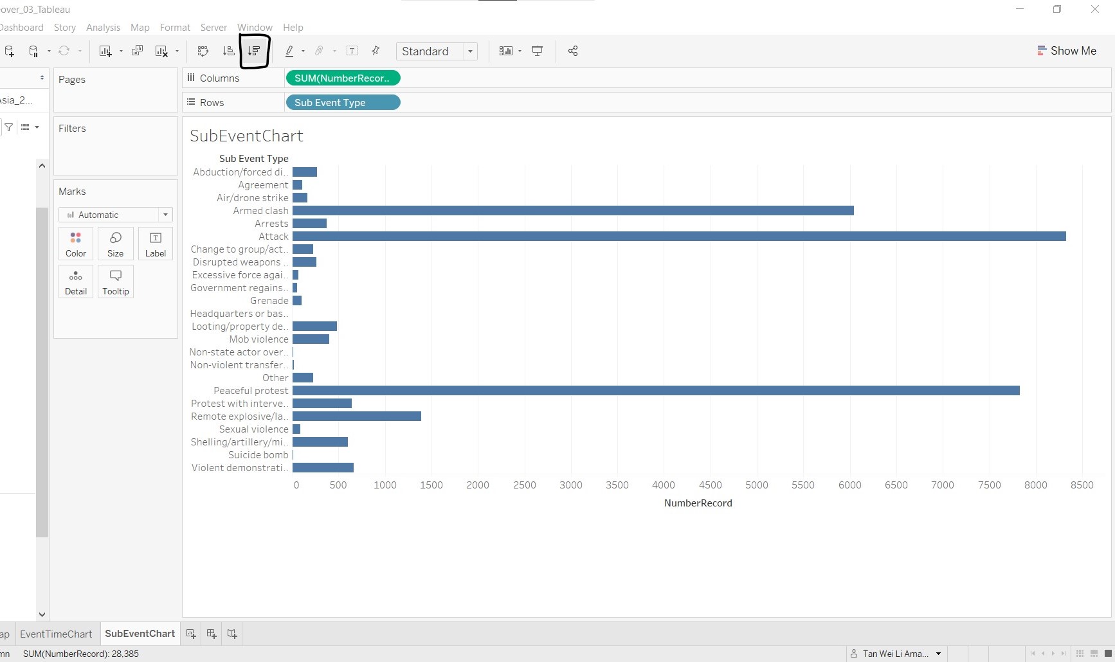The width and height of the screenshot is (1115, 662).
Task: Toggle mark labels with the toolbar T icon
Action: pyautogui.click(x=352, y=51)
